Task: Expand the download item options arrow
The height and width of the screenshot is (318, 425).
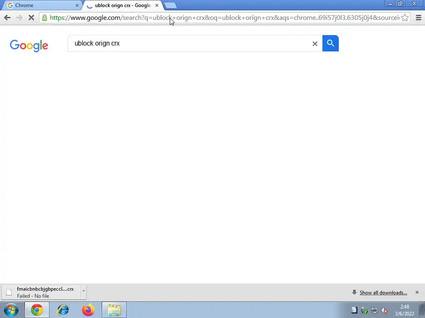Action: pyautogui.click(x=83, y=291)
